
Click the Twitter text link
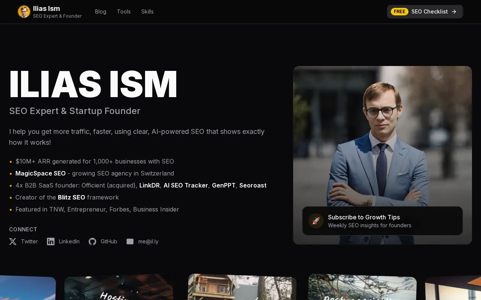tap(29, 241)
